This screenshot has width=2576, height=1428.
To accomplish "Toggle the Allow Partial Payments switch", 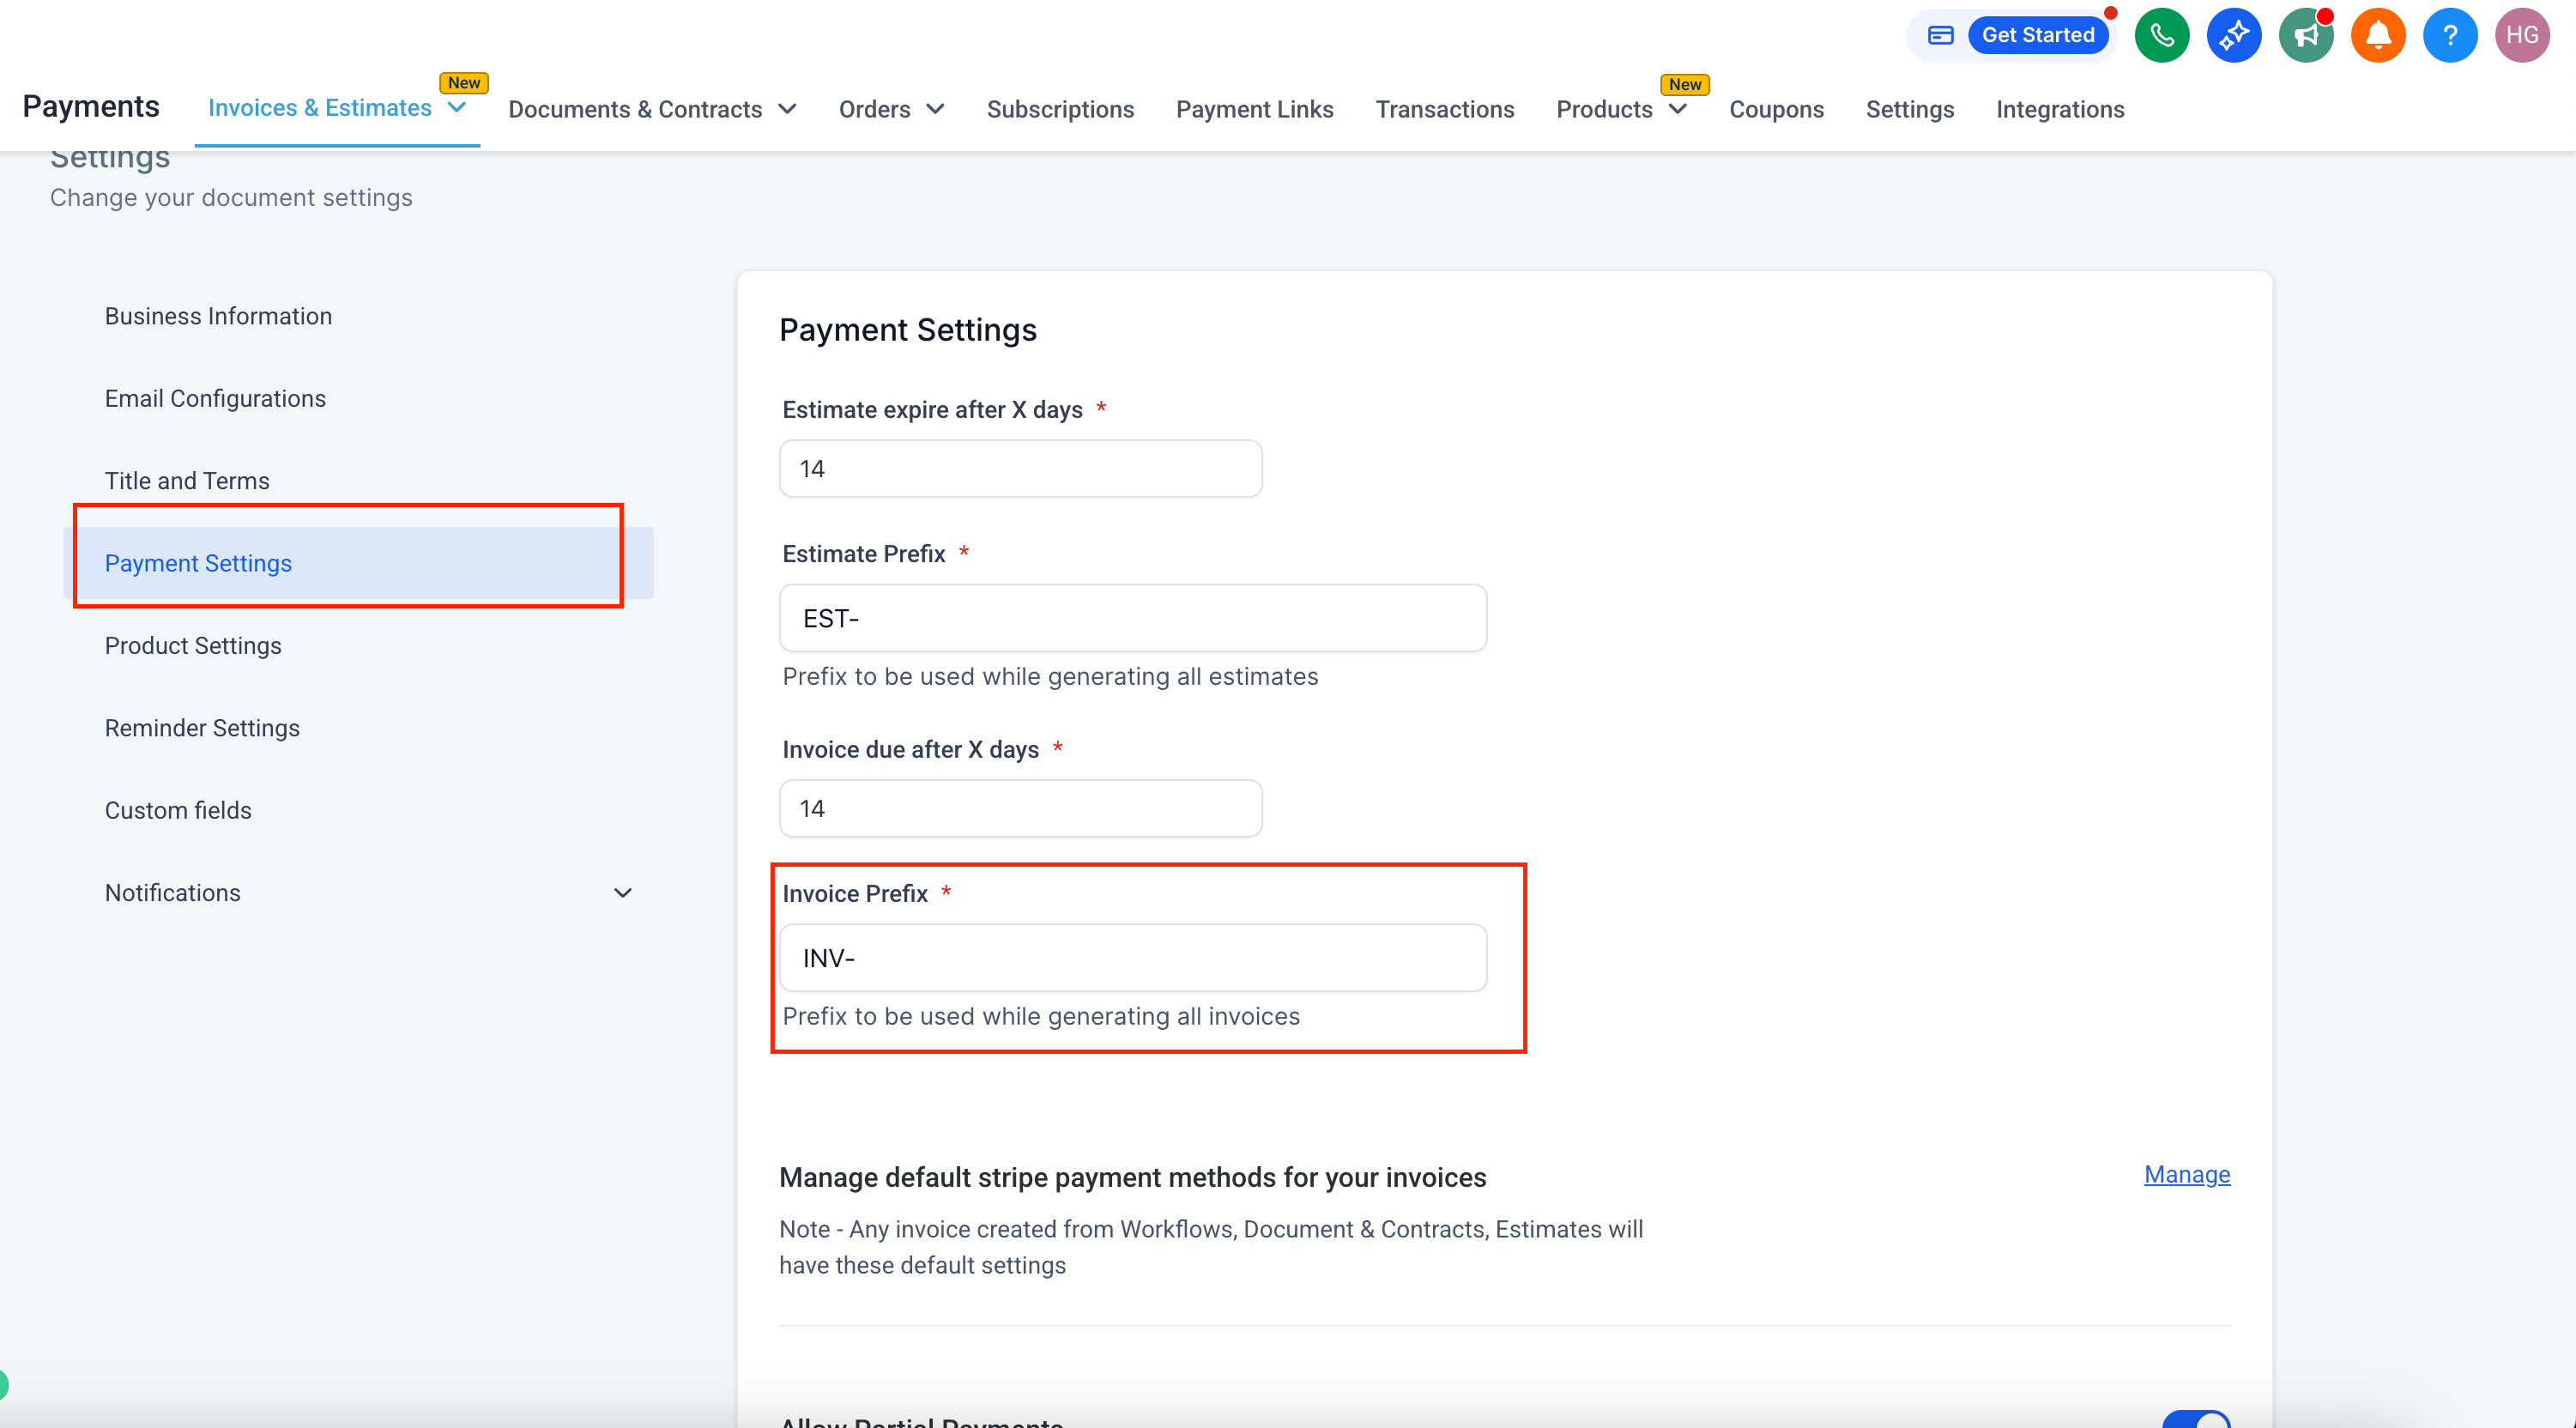I will [x=2195, y=1419].
